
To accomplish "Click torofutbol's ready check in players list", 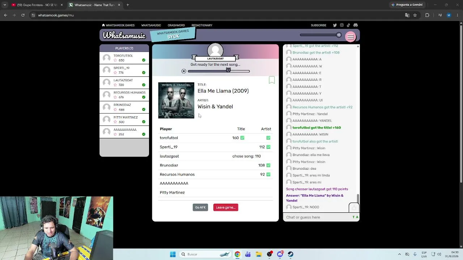I will tap(144, 60).
